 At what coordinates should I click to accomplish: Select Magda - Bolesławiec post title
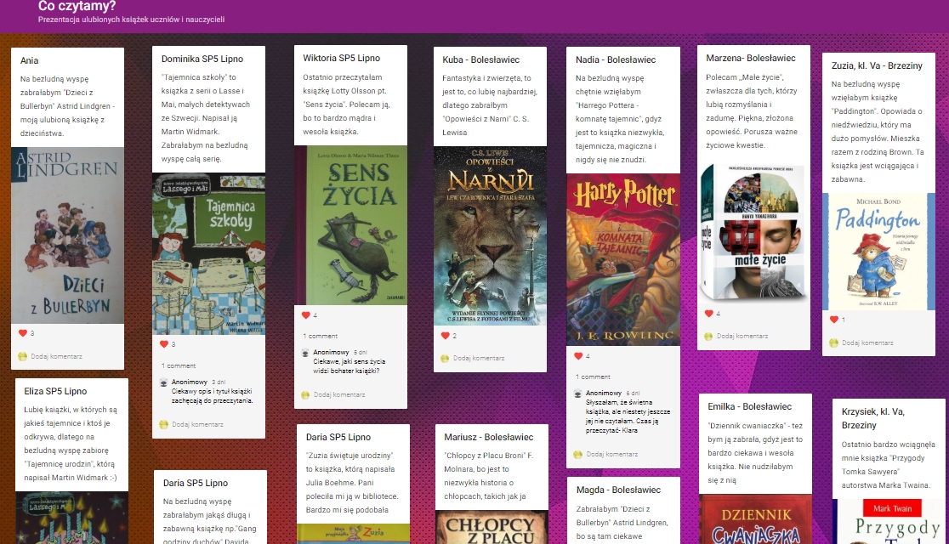[618, 490]
